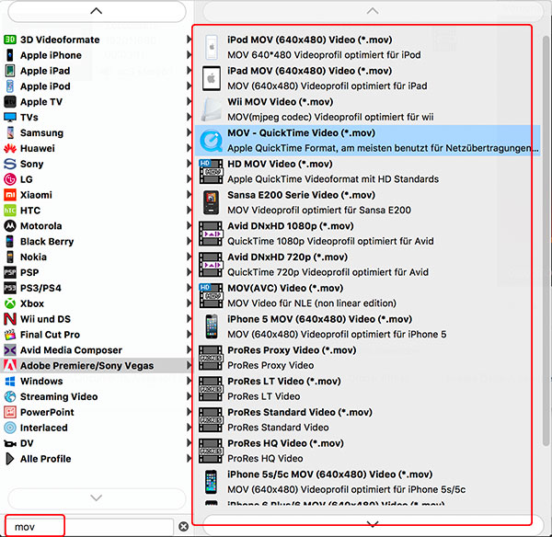Click the Xiaomi logo icon
The width and height of the screenshot is (552, 537).
tap(10, 195)
